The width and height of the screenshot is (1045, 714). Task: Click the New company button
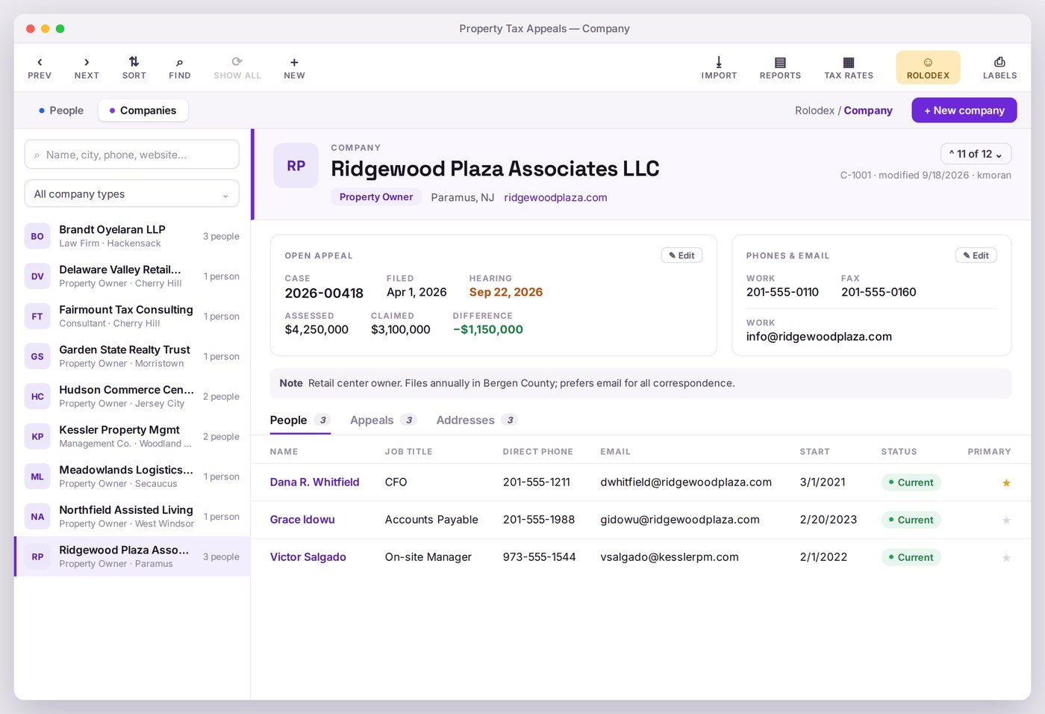[964, 111]
